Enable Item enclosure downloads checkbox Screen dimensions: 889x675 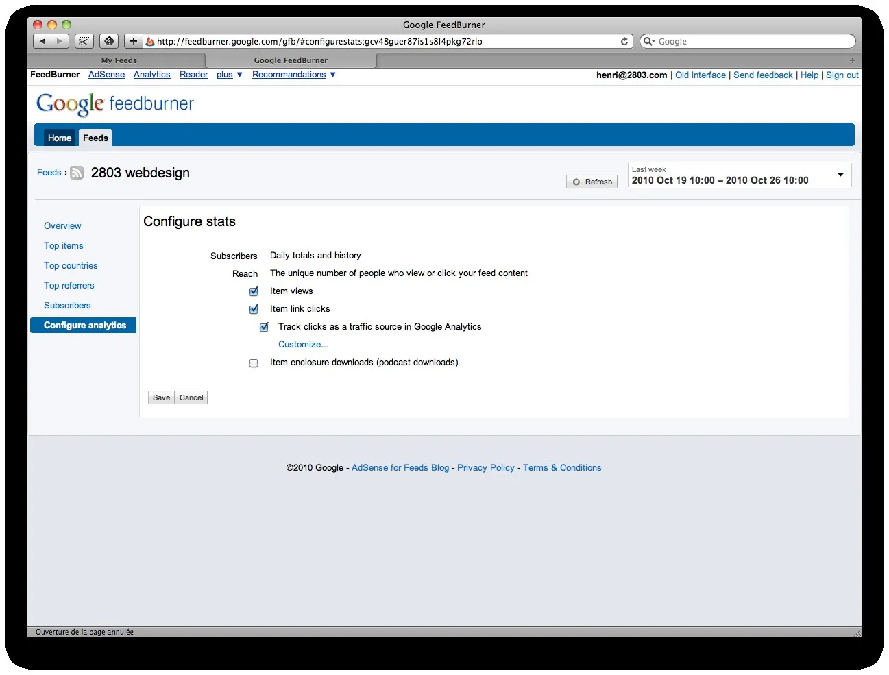(254, 363)
